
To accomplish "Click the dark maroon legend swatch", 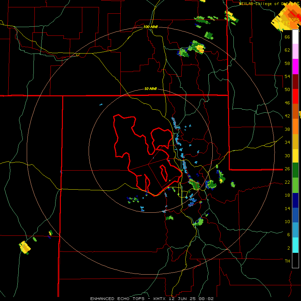I will coord(295,82).
